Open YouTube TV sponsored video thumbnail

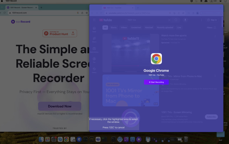[131, 53]
